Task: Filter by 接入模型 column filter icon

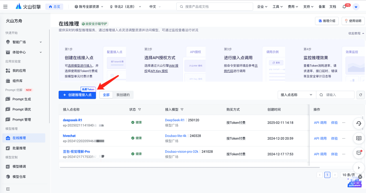Action: tap(182, 109)
